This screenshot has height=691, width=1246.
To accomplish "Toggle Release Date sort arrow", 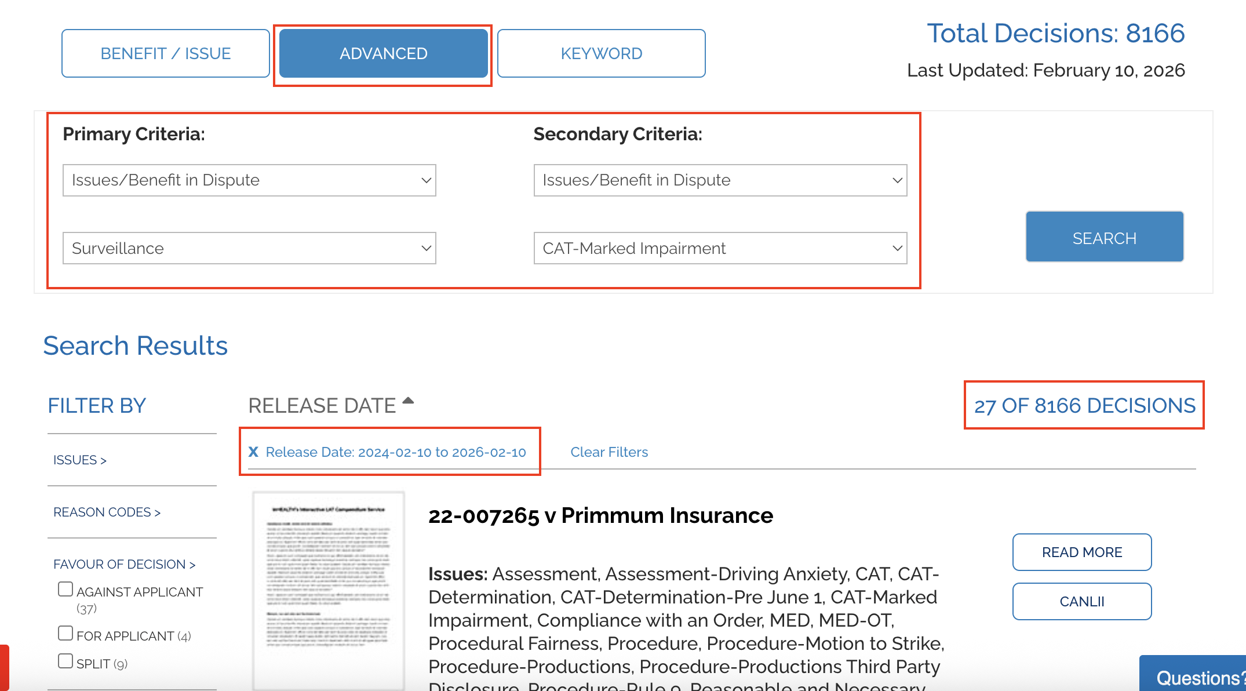I will (409, 401).
